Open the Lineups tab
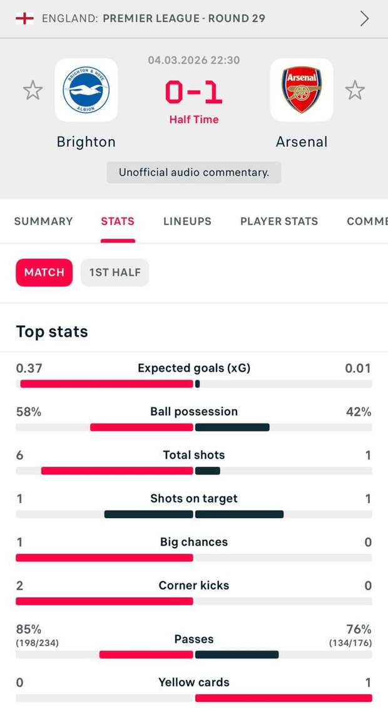 tap(187, 221)
